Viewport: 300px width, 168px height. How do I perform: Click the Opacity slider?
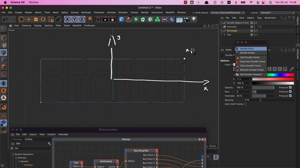pos(263,87)
